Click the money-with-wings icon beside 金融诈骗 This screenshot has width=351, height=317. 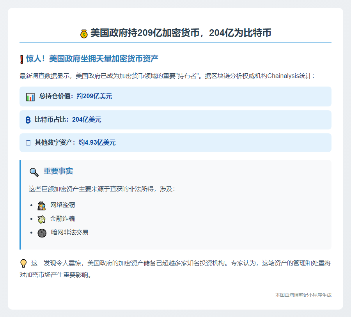tap(41, 219)
